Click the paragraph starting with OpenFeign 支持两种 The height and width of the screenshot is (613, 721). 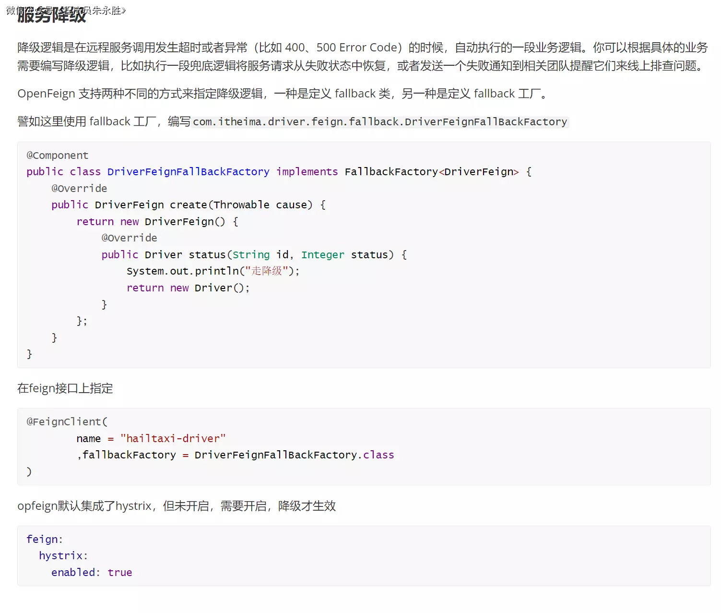[283, 94]
